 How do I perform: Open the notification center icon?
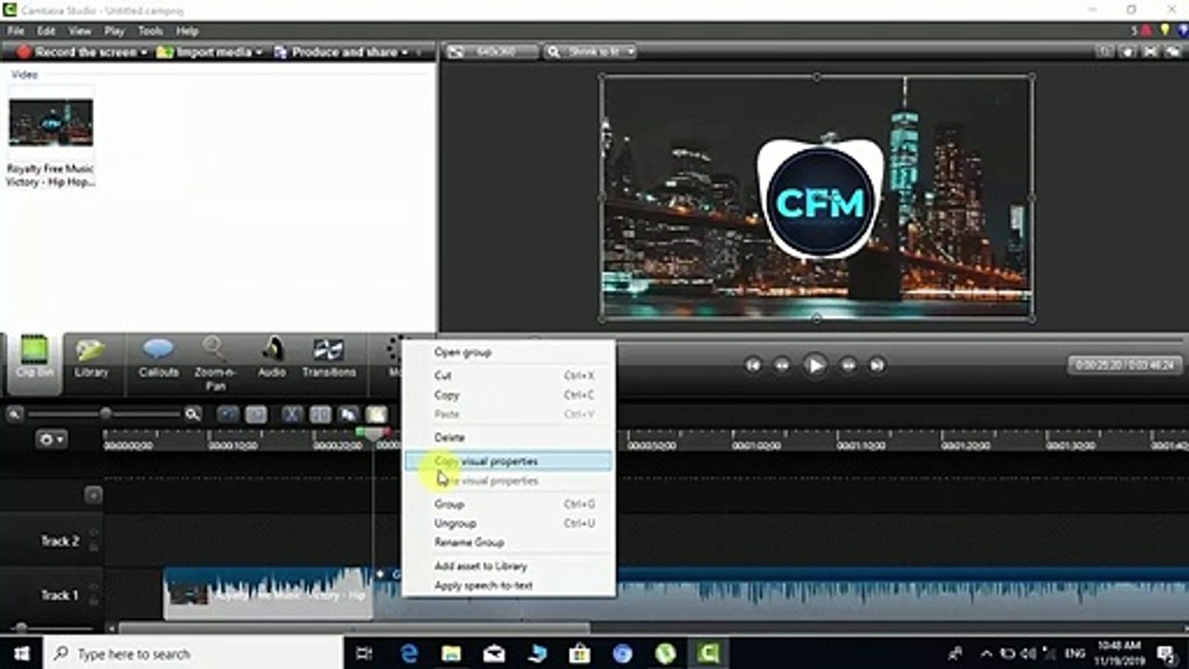(x=1167, y=653)
